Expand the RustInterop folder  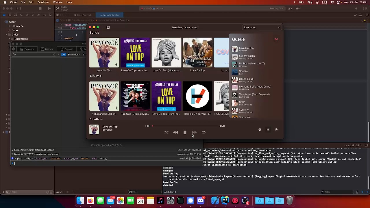point(9,39)
